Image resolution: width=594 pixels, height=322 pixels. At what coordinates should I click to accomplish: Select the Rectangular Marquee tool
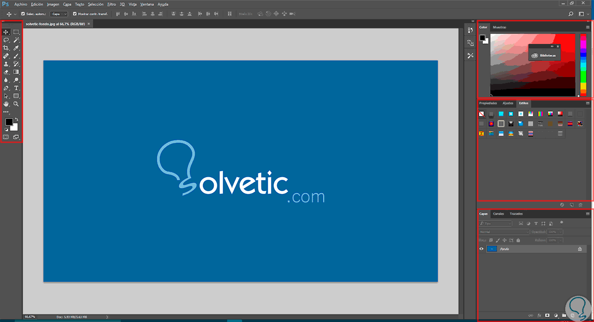[16, 32]
